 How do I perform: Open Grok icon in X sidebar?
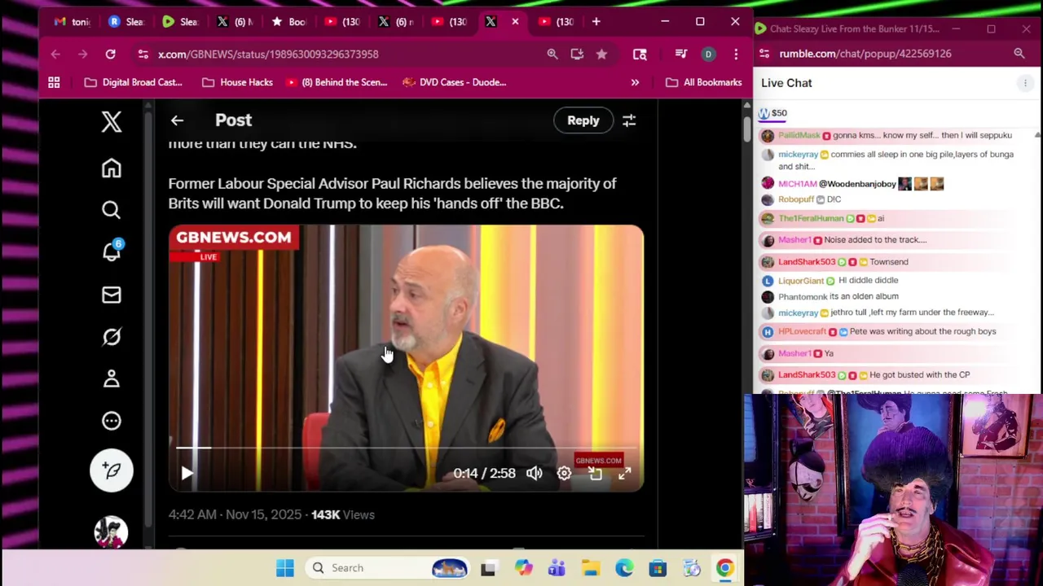(x=112, y=337)
